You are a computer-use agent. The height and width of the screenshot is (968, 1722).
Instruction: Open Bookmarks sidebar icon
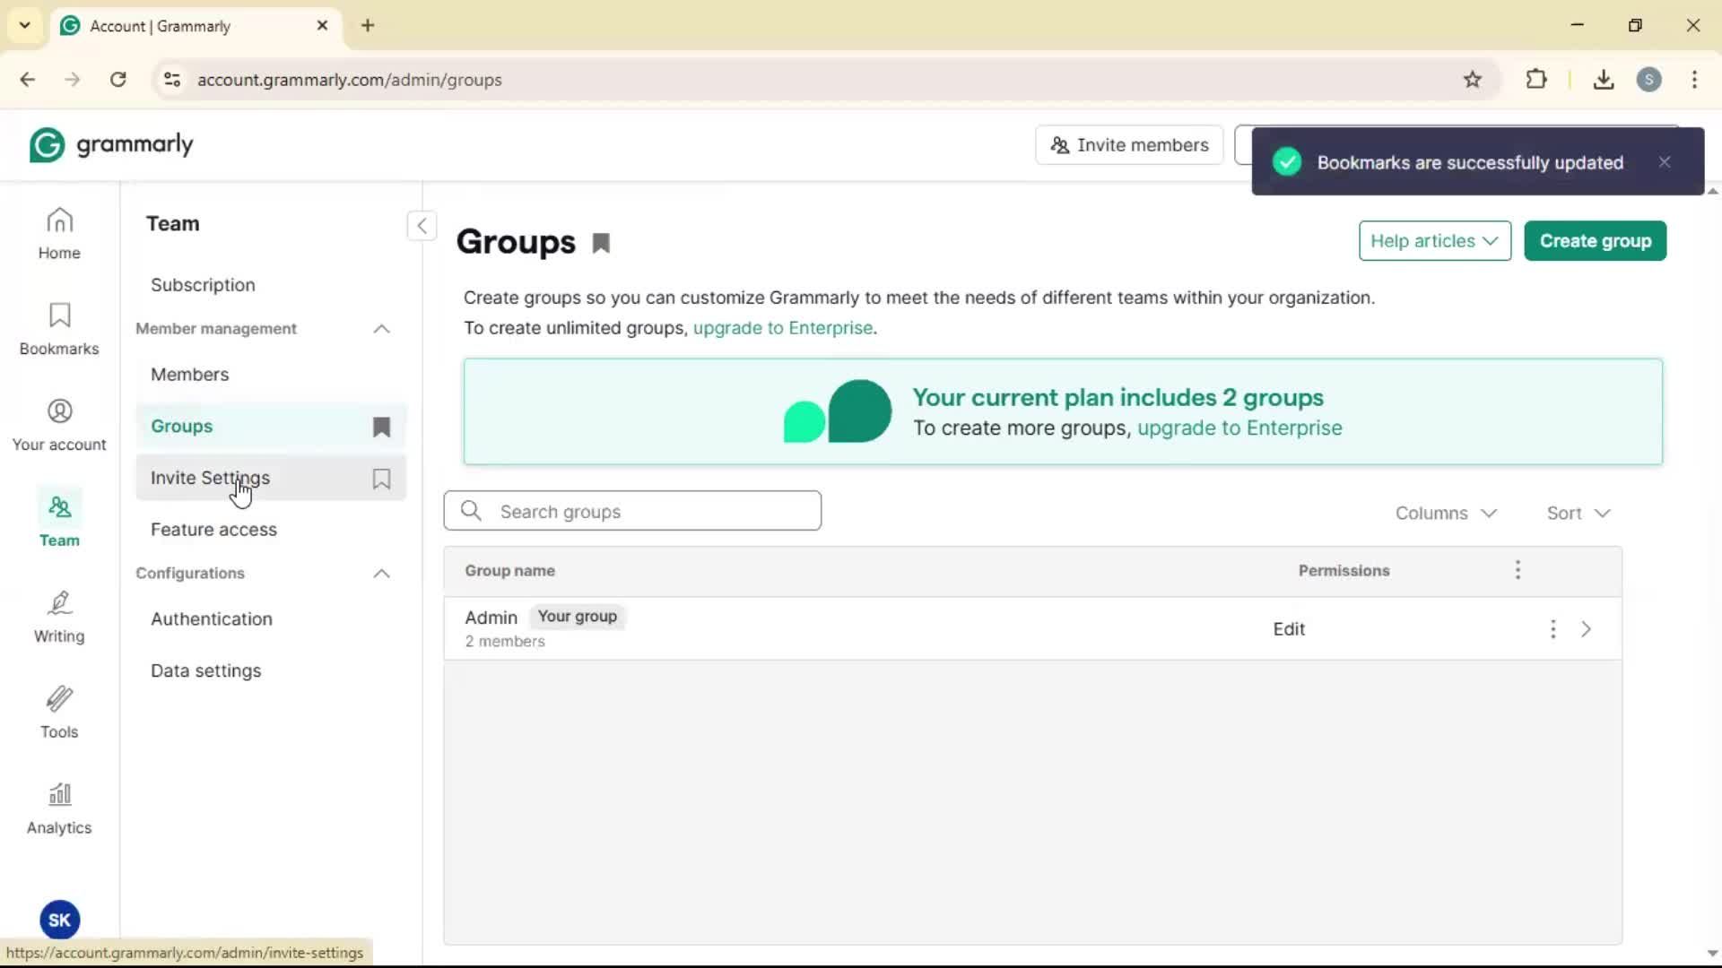[x=59, y=329]
